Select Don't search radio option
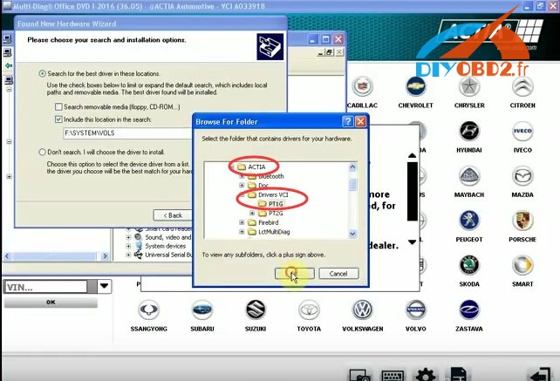Image resolution: width=560 pixels, height=381 pixels. pos(42,152)
